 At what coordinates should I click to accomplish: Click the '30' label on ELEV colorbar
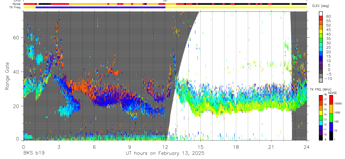click(328, 43)
